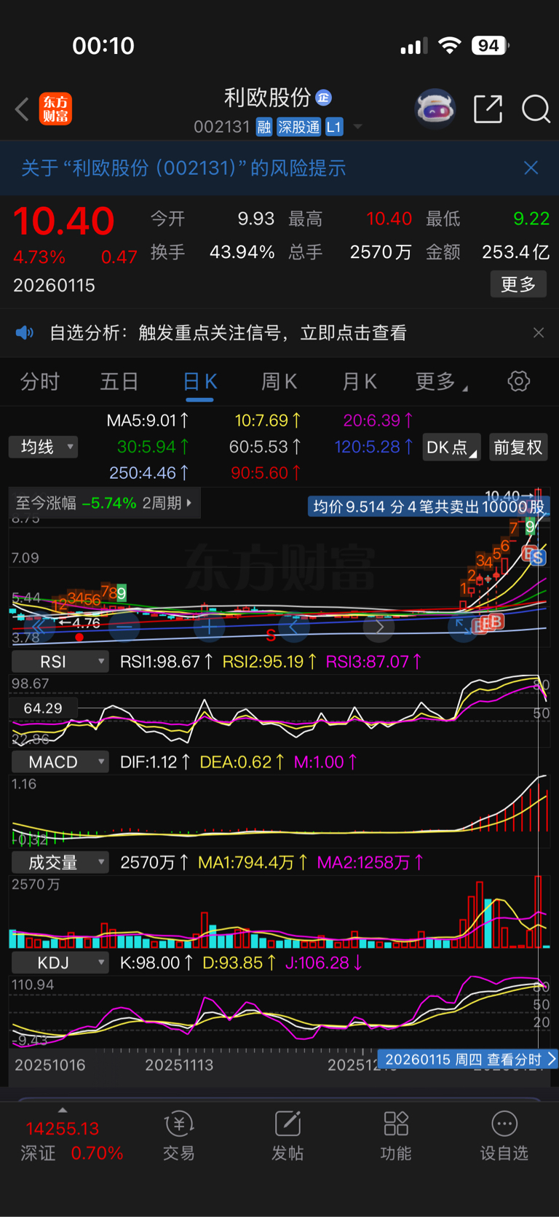Zoom in with the plus chart button
This screenshot has width=559, height=1217.
(209, 627)
